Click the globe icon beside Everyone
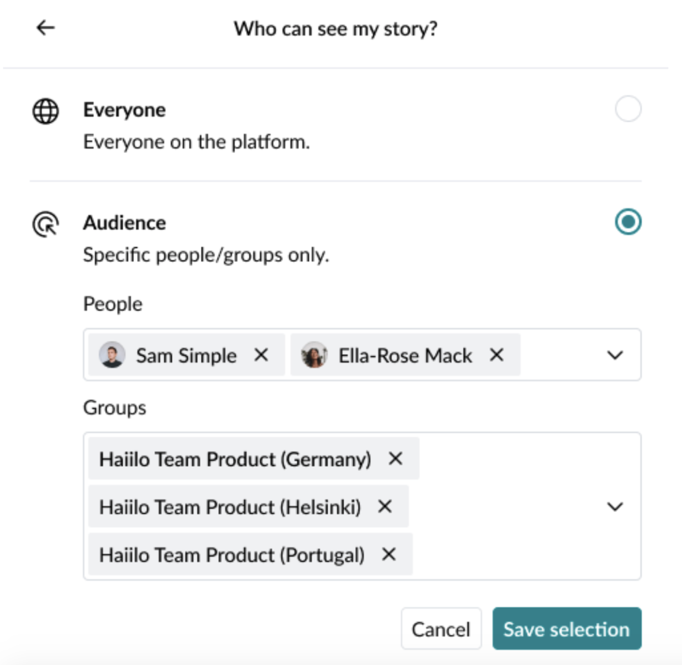 pos(46,111)
